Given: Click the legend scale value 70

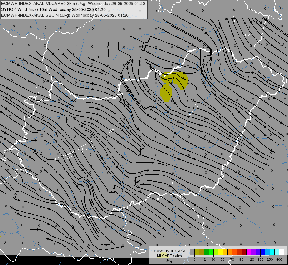Looking at the screenshot, I should coord(232,259).
